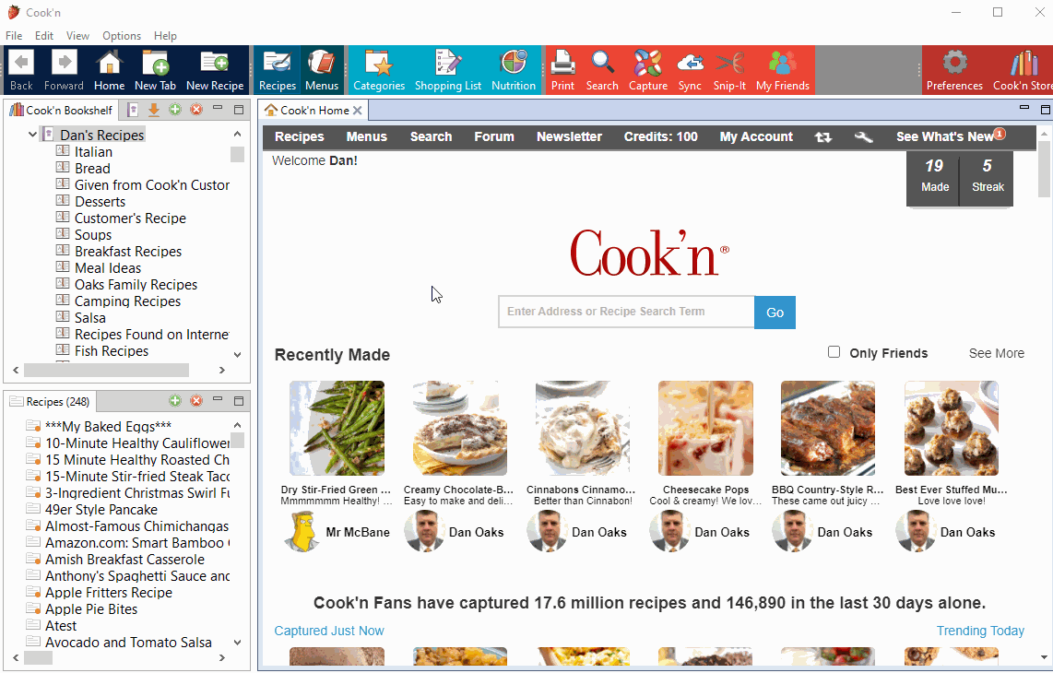This screenshot has width=1053, height=673.
Task: Click scroll-down arrow of Recipes list
Action: coord(237,643)
